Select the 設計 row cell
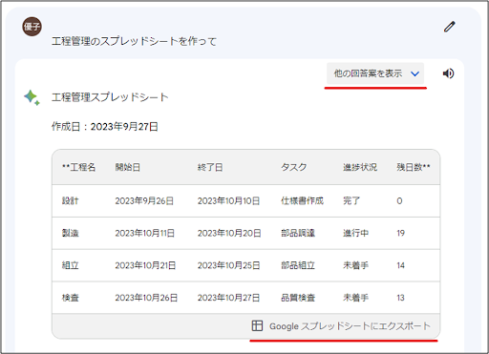This screenshot has height=354, width=489. pos(70,200)
